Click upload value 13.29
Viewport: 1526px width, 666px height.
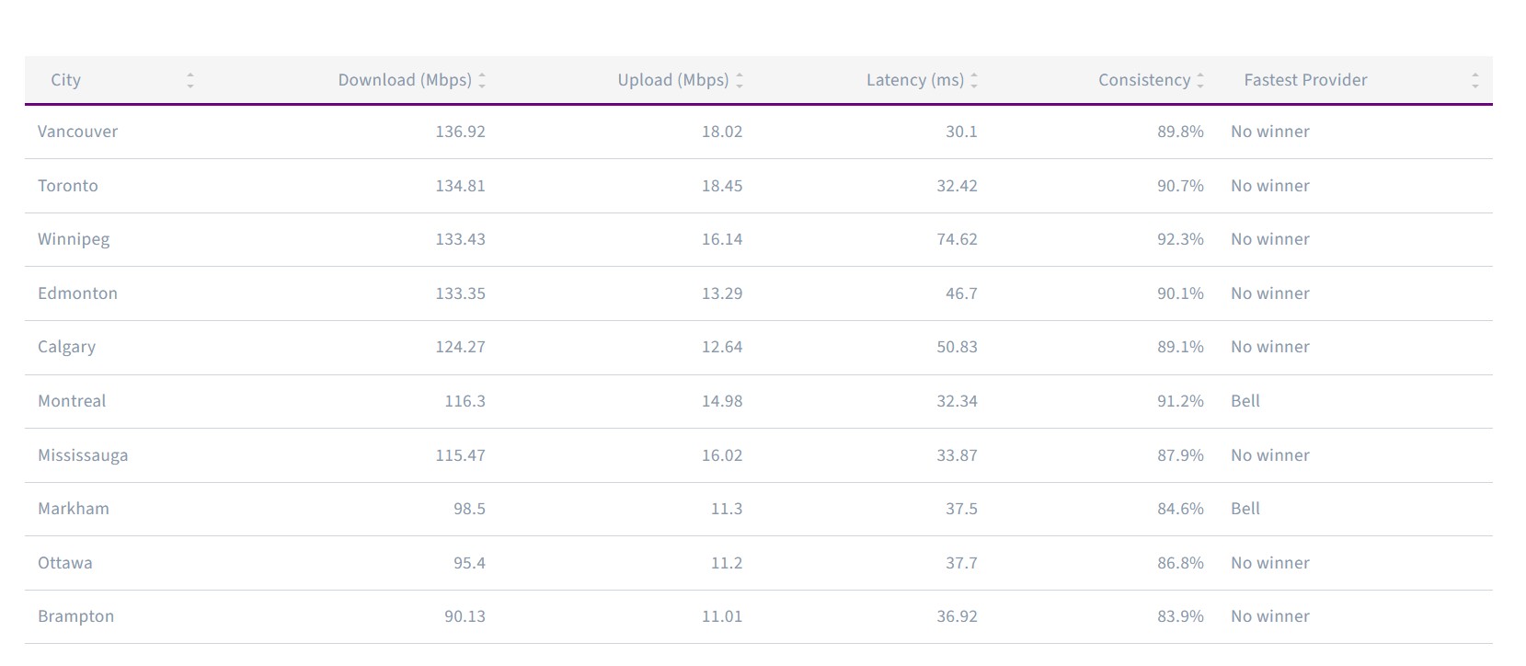click(x=722, y=293)
